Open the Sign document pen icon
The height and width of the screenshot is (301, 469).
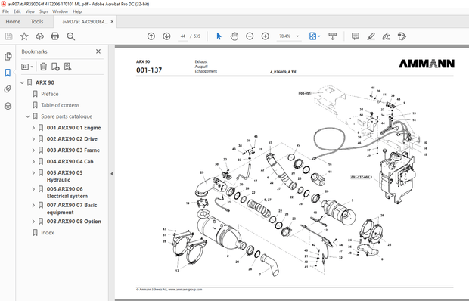386,36
